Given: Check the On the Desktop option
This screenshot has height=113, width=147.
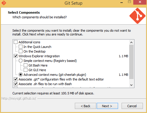Looking at the screenshot, I should click(x=20, y=51).
